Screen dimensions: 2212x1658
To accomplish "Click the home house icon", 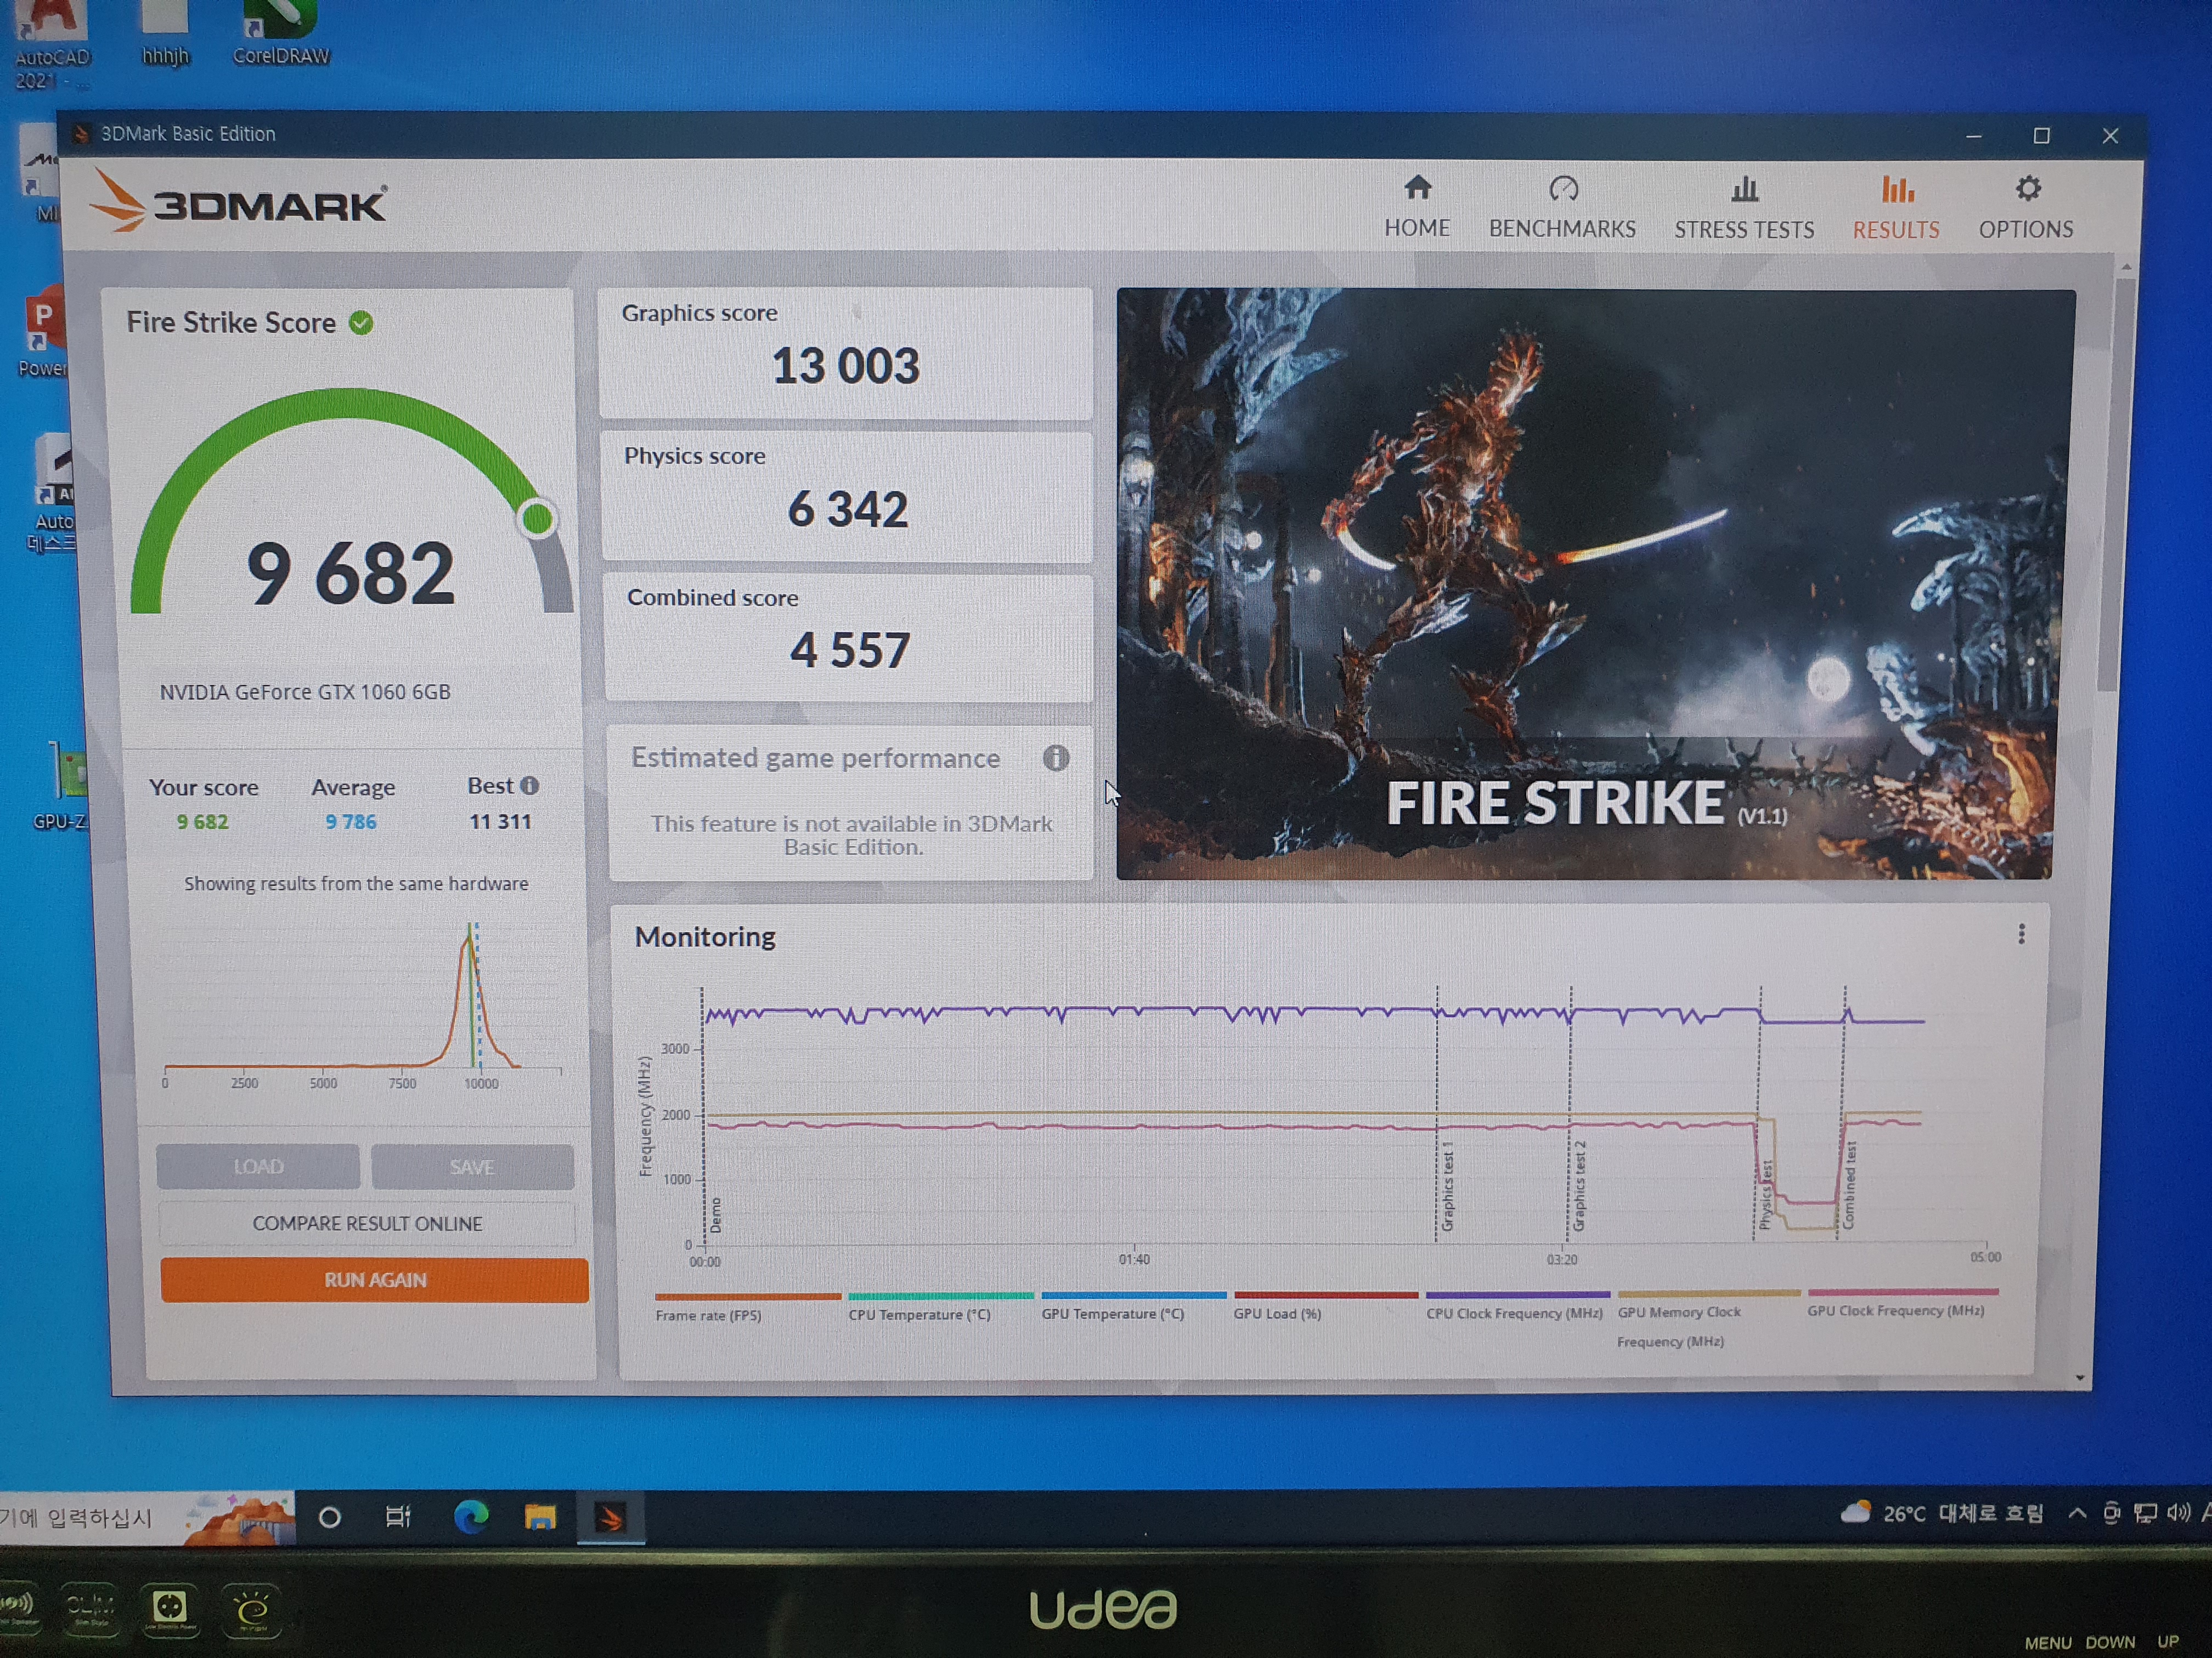I will pyautogui.click(x=1417, y=188).
